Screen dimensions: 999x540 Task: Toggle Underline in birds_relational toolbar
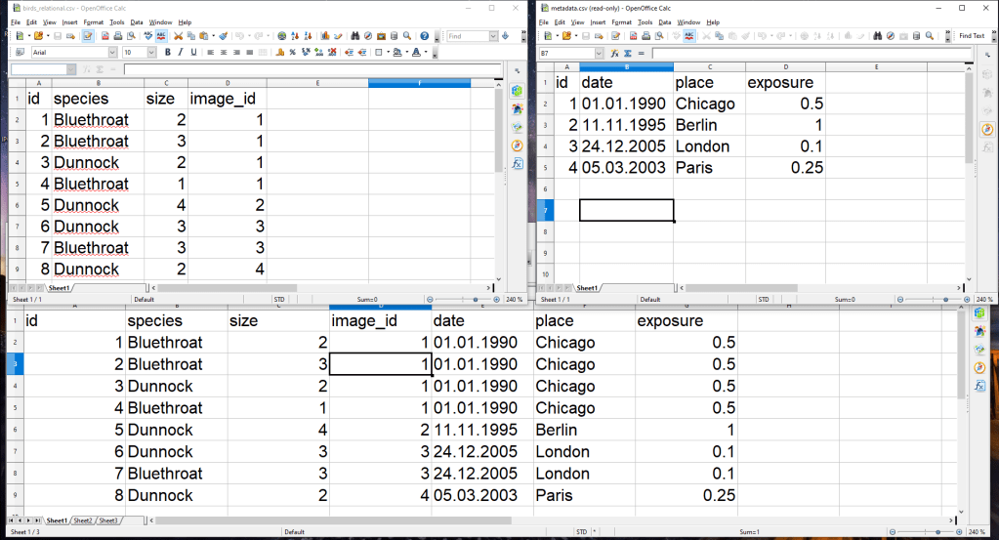click(193, 52)
